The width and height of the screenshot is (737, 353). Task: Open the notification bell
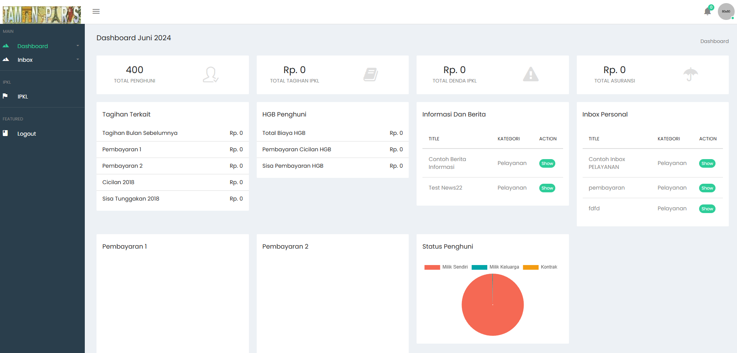pyautogui.click(x=707, y=11)
